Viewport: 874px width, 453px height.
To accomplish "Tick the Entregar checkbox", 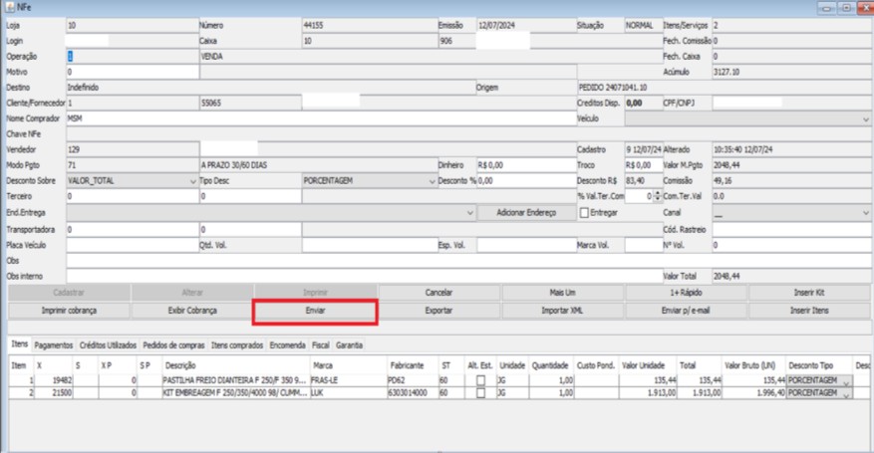I will 584,213.
